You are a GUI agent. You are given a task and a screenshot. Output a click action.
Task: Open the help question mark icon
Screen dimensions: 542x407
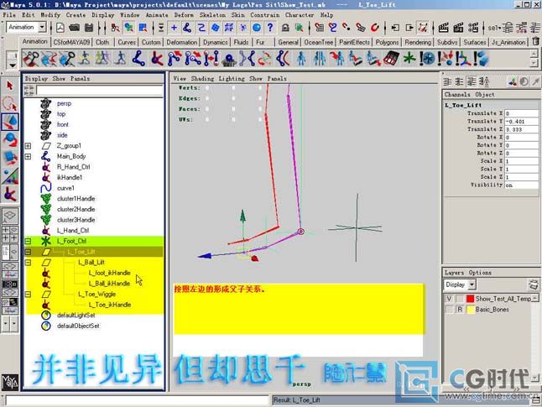pos(270,28)
